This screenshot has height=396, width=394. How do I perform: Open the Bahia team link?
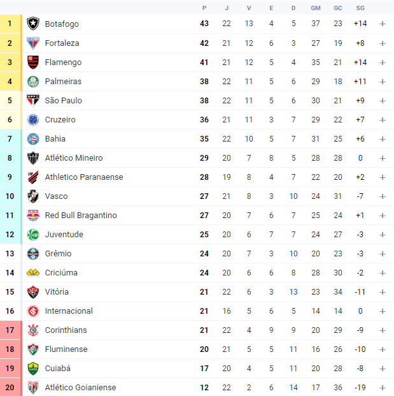point(55,139)
